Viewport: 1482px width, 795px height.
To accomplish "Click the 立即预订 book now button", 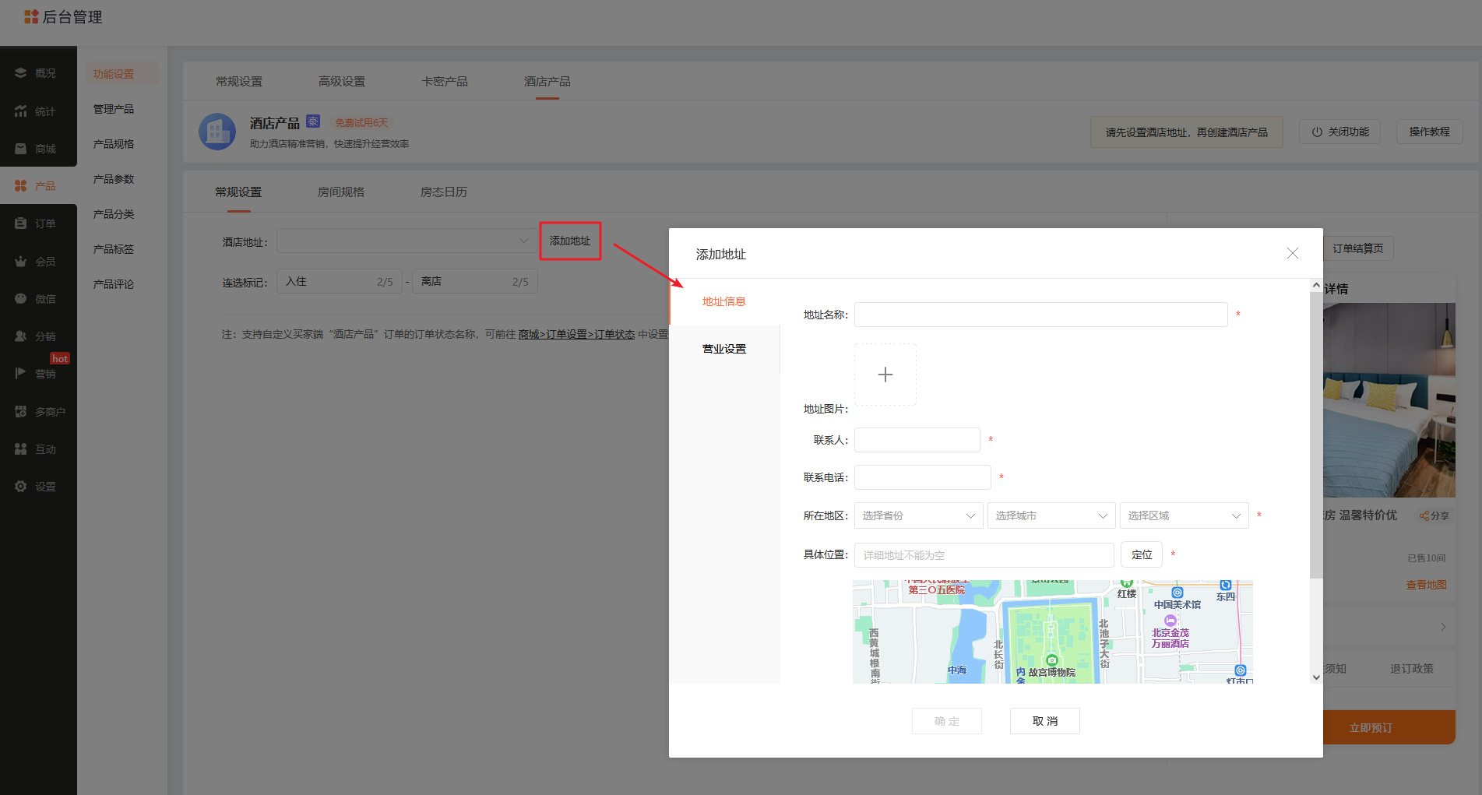I will click(x=1389, y=727).
